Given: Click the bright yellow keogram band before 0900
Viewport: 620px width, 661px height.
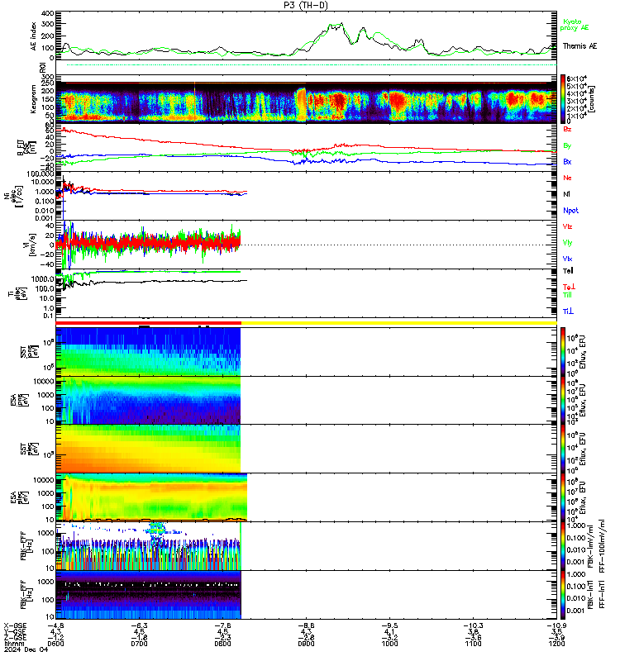Looking at the screenshot, I should point(301,104).
